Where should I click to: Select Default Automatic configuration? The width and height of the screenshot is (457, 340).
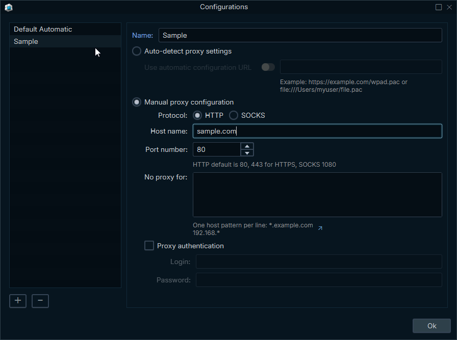pos(65,29)
